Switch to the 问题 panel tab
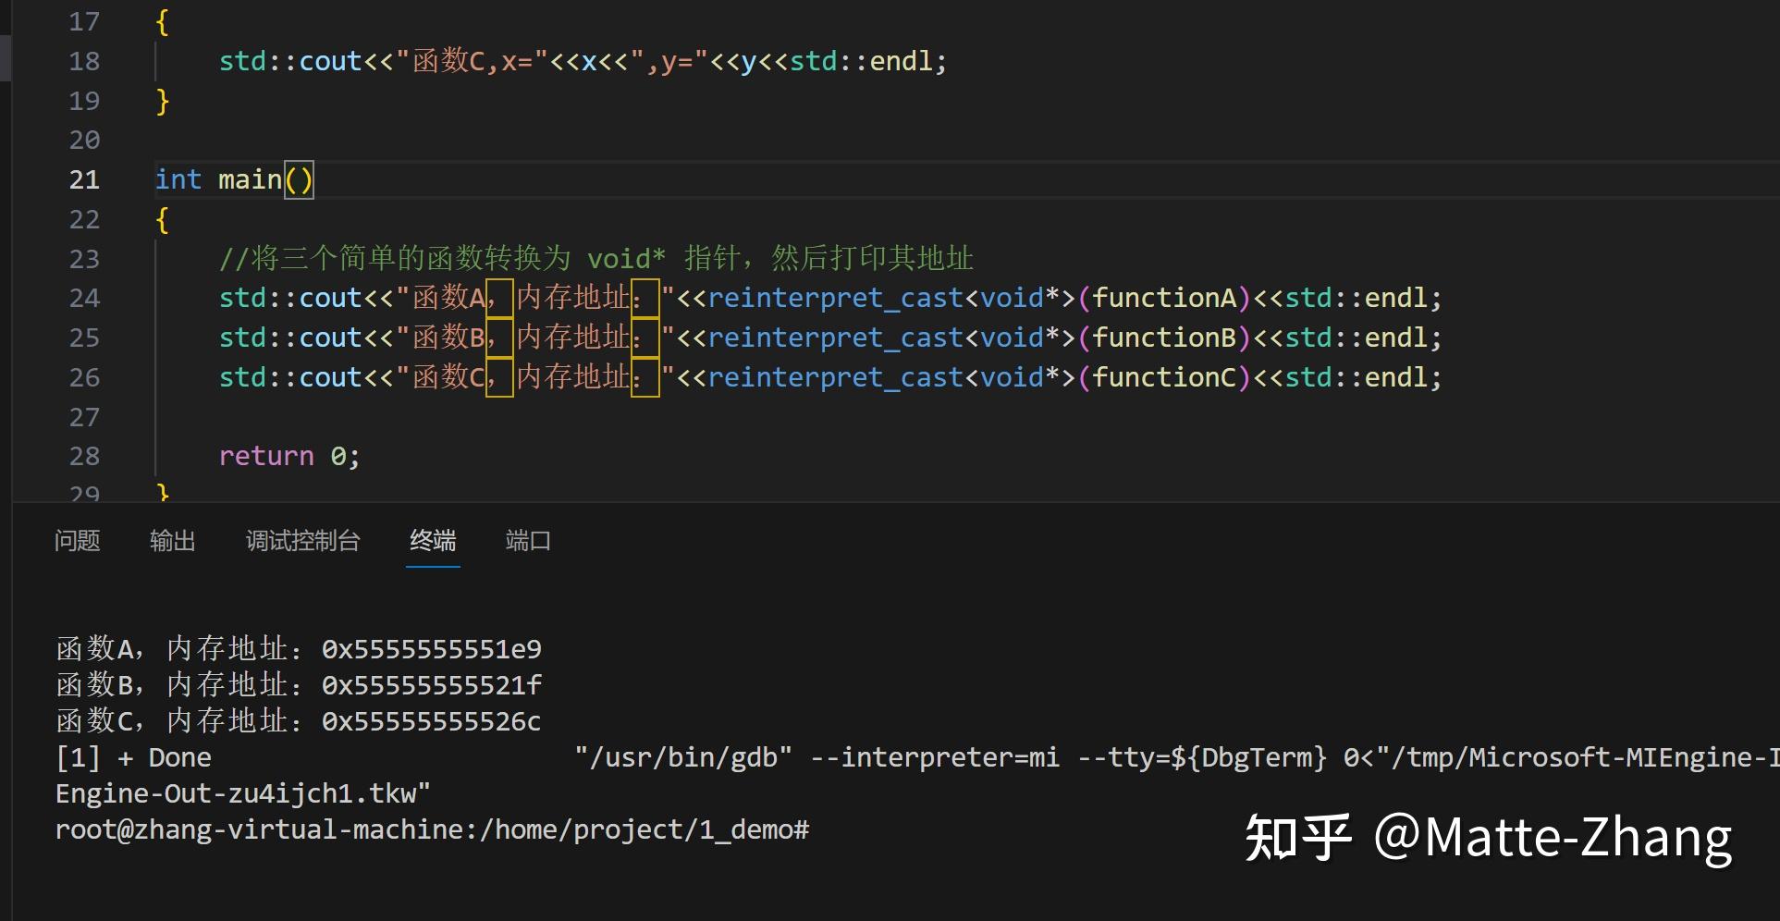 (x=77, y=541)
